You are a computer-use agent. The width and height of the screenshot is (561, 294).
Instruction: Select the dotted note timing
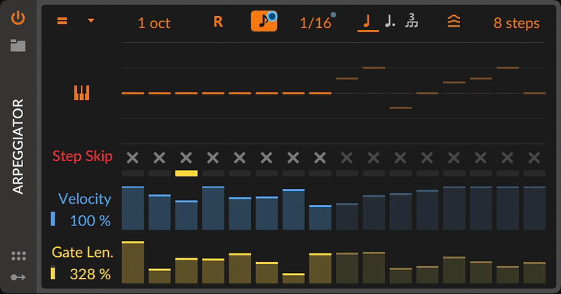[390, 22]
